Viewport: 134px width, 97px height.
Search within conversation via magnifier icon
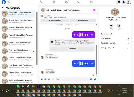point(119,26)
